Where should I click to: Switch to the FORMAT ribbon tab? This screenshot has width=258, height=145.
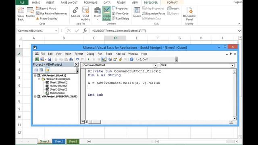[172, 2]
